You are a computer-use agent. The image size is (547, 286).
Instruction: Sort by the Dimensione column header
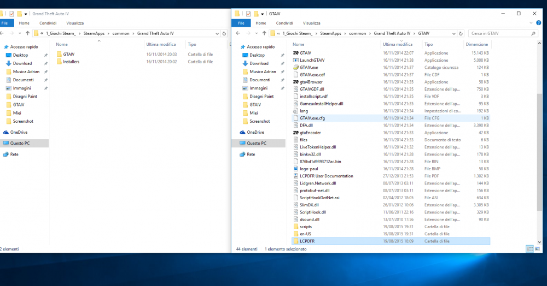coord(476,44)
